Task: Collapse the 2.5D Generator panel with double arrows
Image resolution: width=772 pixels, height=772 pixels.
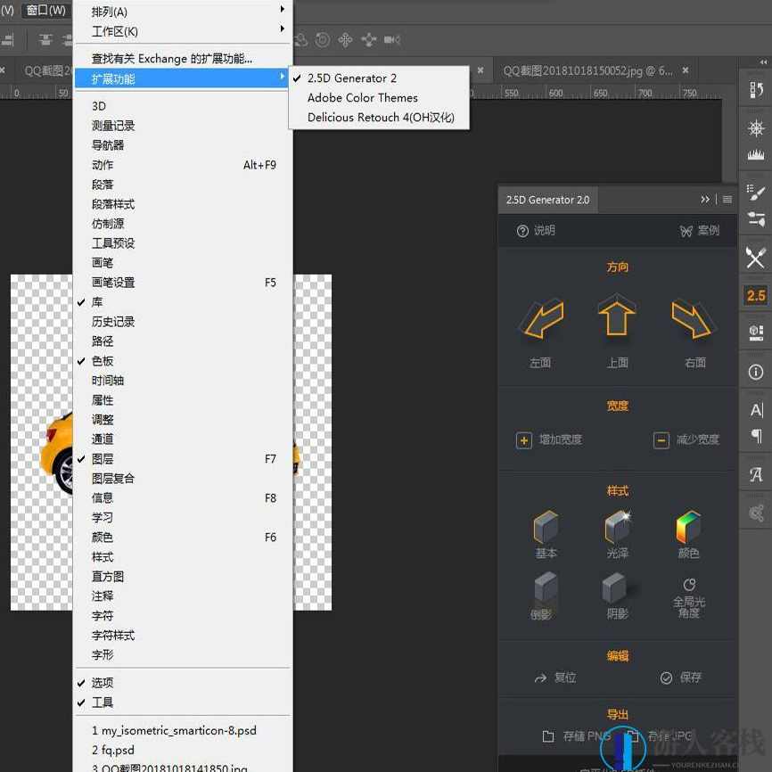Action: point(705,200)
